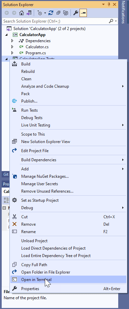Choose Pack from the context menu
Viewport: 129px width, 309px height.
(x=68, y=94)
